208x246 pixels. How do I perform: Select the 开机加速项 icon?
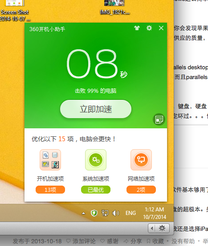click(x=50, y=160)
